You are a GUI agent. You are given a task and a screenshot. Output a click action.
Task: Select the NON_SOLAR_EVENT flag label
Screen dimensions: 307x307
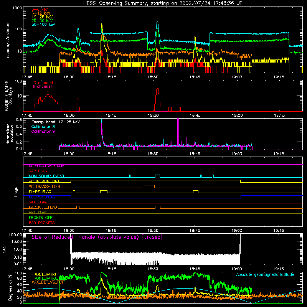46,176
